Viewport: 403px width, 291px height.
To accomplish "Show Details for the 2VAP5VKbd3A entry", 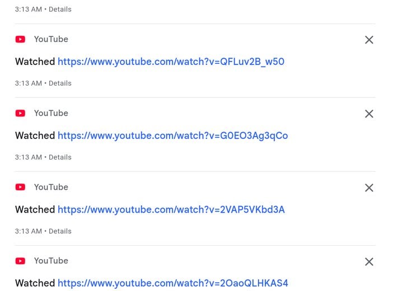I will pyautogui.click(x=60, y=231).
